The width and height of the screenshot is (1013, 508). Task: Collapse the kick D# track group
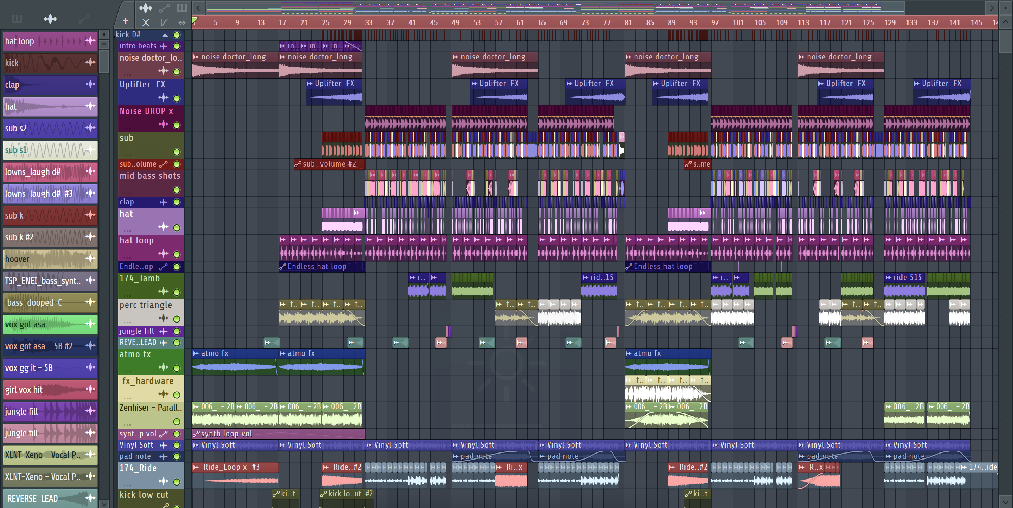165,35
